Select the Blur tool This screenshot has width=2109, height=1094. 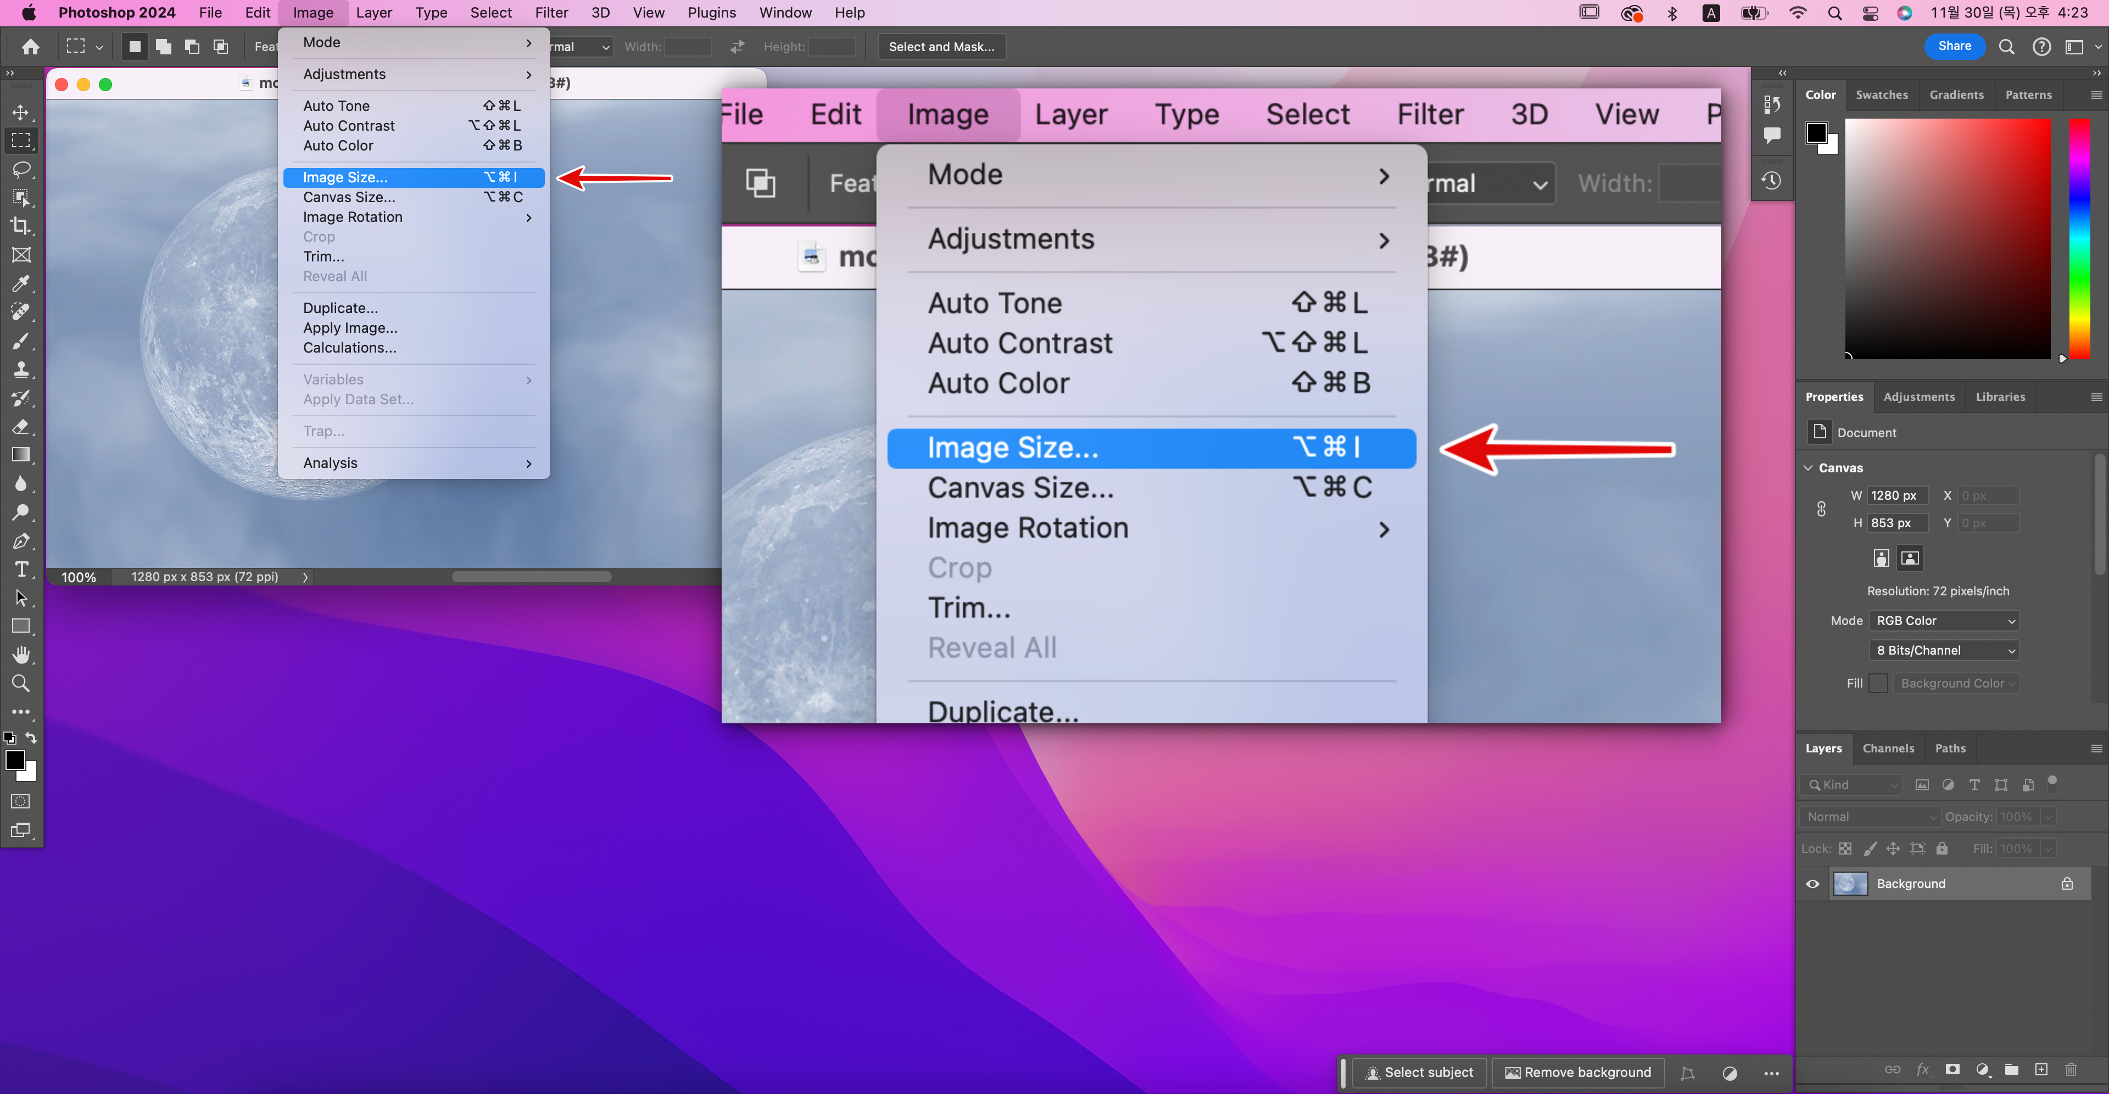click(x=20, y=484)
